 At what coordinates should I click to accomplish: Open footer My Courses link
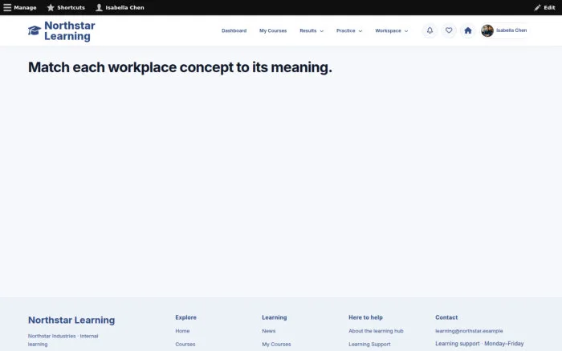[x=276, y=345]
